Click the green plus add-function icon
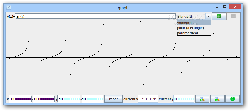 coord(219,16)
